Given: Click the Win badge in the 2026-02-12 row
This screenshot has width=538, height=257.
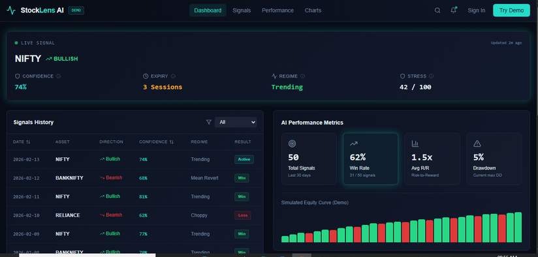Looking at the screenshot, I should click(242, 178).
